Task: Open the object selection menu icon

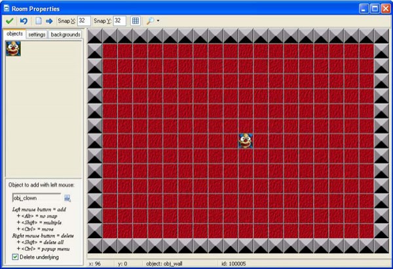Action: click(67, 198)
